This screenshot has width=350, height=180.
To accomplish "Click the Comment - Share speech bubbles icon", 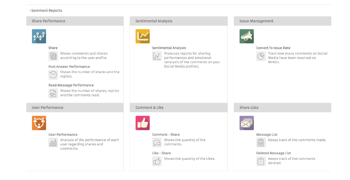I will tap(157, 143).
